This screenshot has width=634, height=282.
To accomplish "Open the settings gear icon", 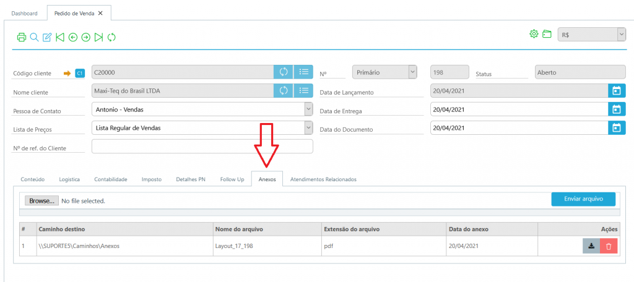I will 534,34.
